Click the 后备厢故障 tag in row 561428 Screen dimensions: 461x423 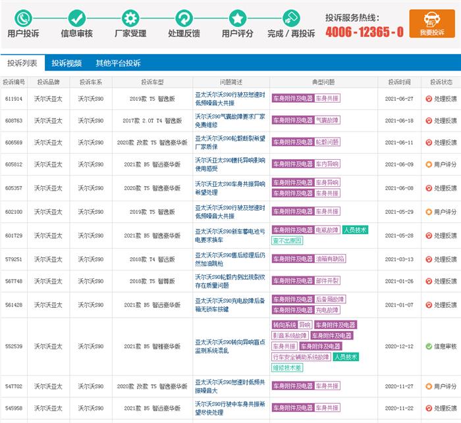pyautogui.click(x=330, y=299)
